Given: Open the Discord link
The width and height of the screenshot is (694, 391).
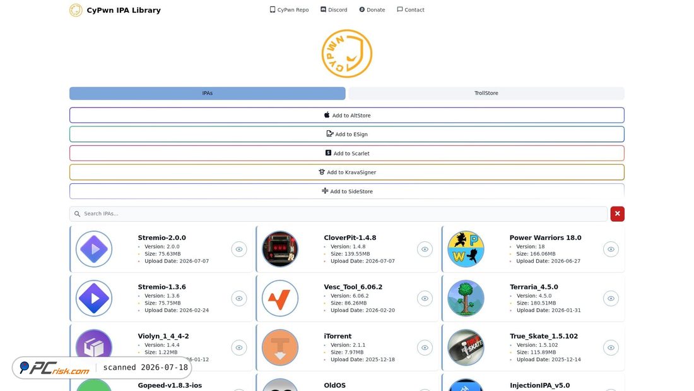Looking at the screenshot, I should (334, 9).
